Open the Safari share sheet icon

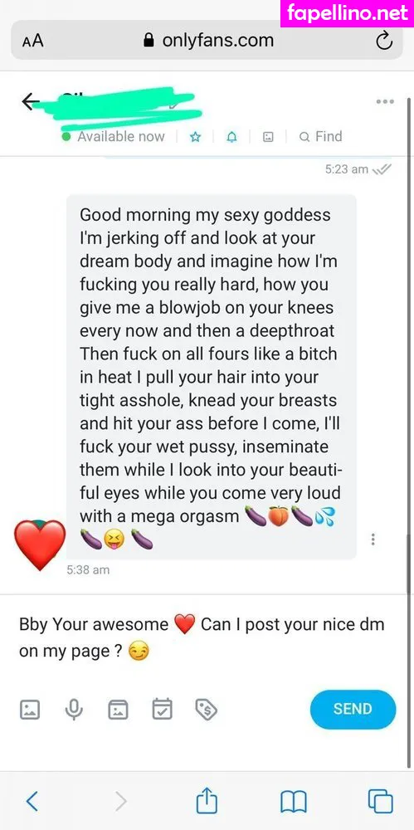click(x=207, y=800)
